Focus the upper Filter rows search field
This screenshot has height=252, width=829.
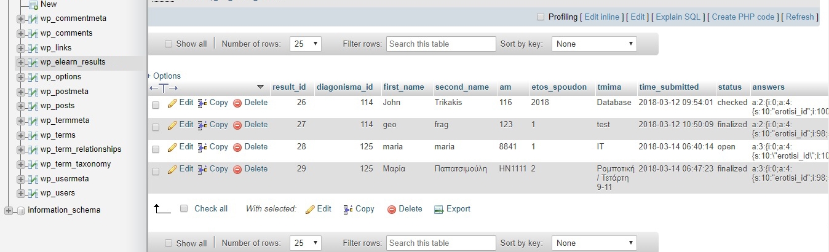click(x=441, y=44)
